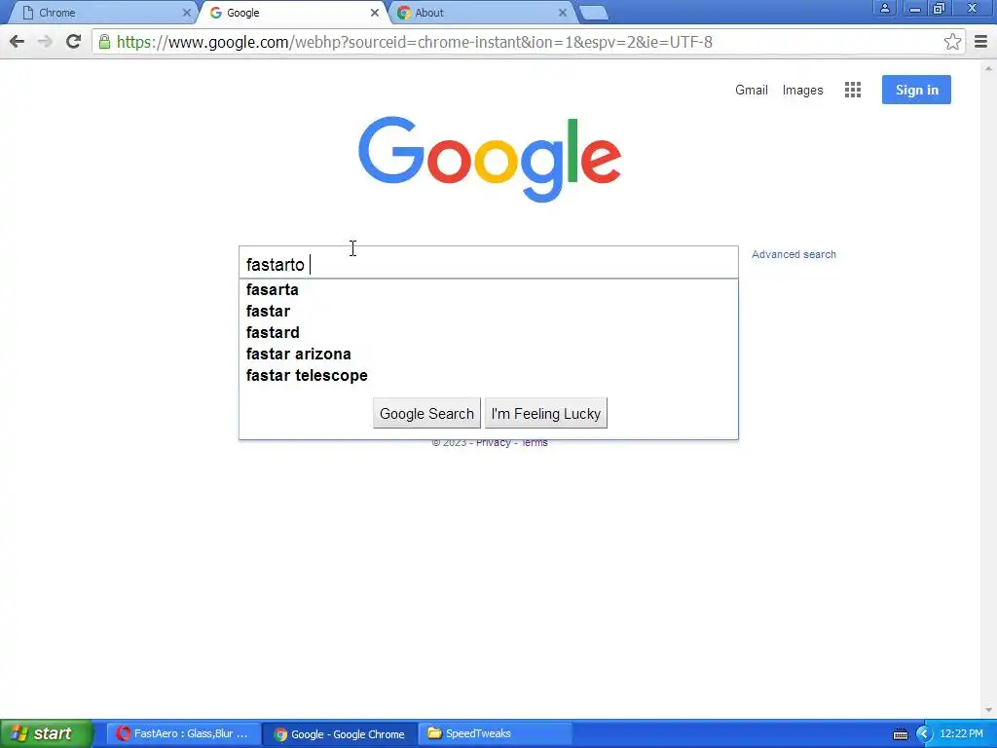997x748 pixels.
Task: Click the forward navigation arrow
Action: [x=45, y=42]
